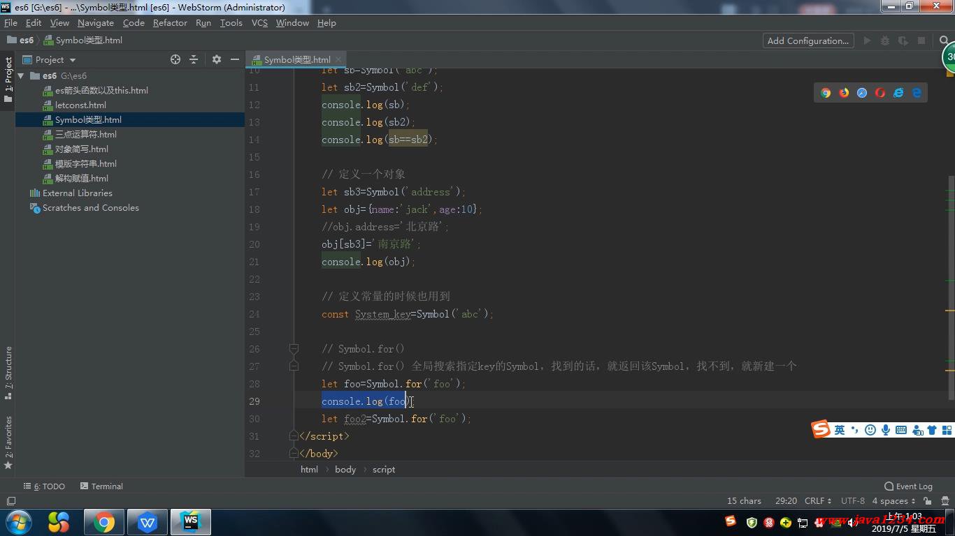
Task: Open WPS from the Windows taskbar
Action: click(148, 522)
